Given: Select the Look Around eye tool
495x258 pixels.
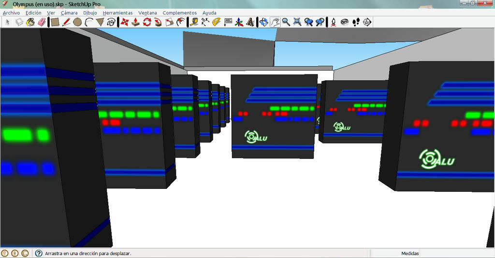Looking at the screenshot, I should (344, 22).
